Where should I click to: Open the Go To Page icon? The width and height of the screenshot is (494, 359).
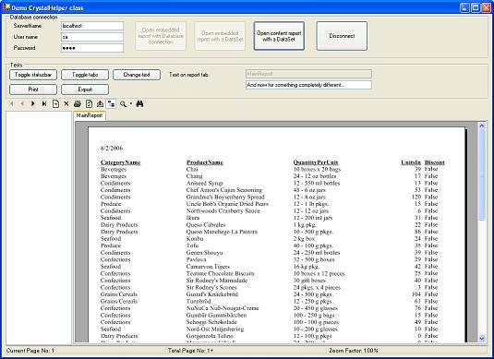coord(55,103)
